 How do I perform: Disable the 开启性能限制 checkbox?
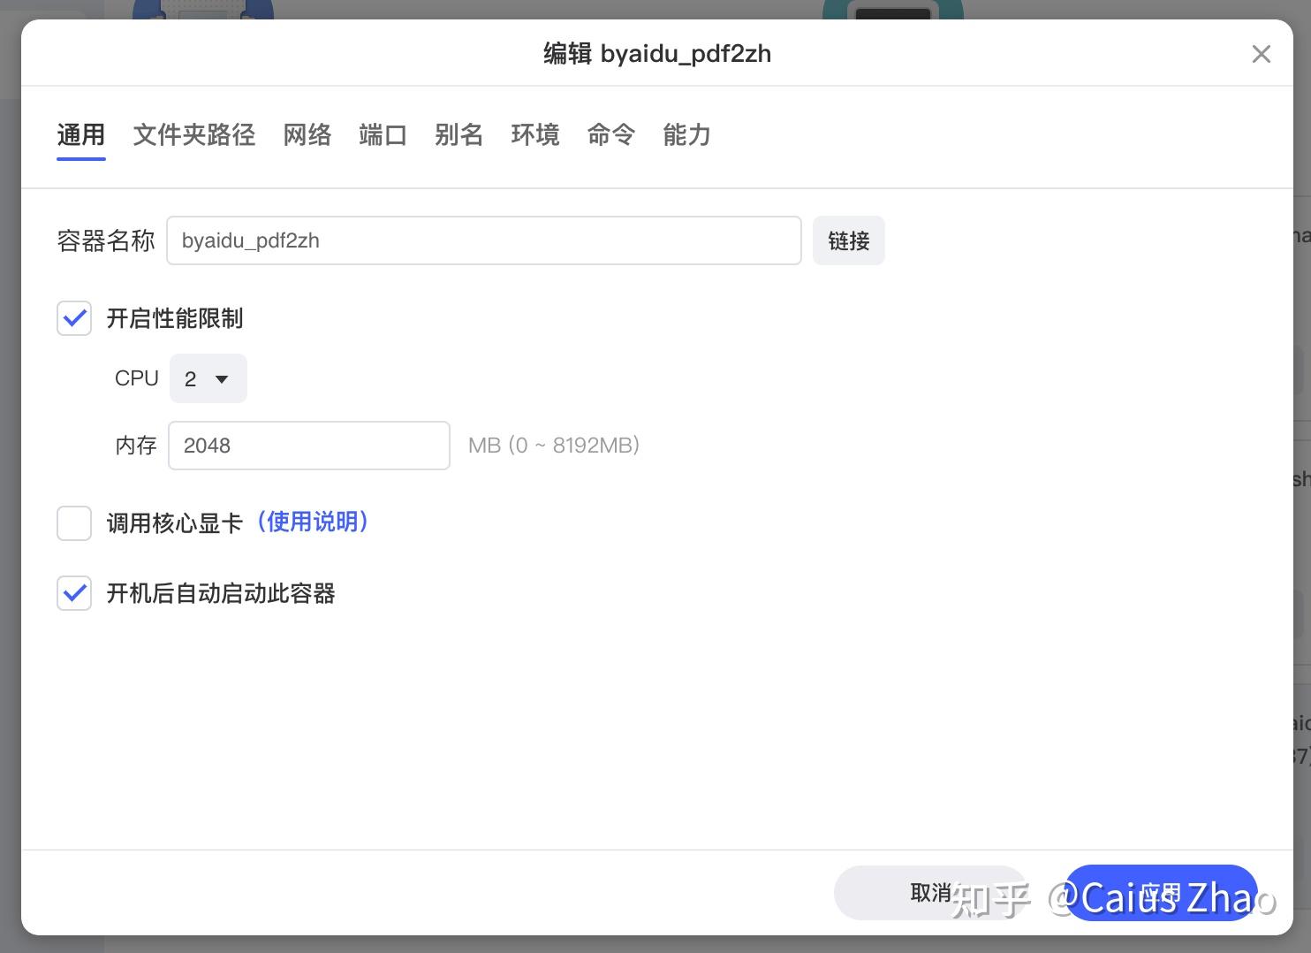click(74, 318)
